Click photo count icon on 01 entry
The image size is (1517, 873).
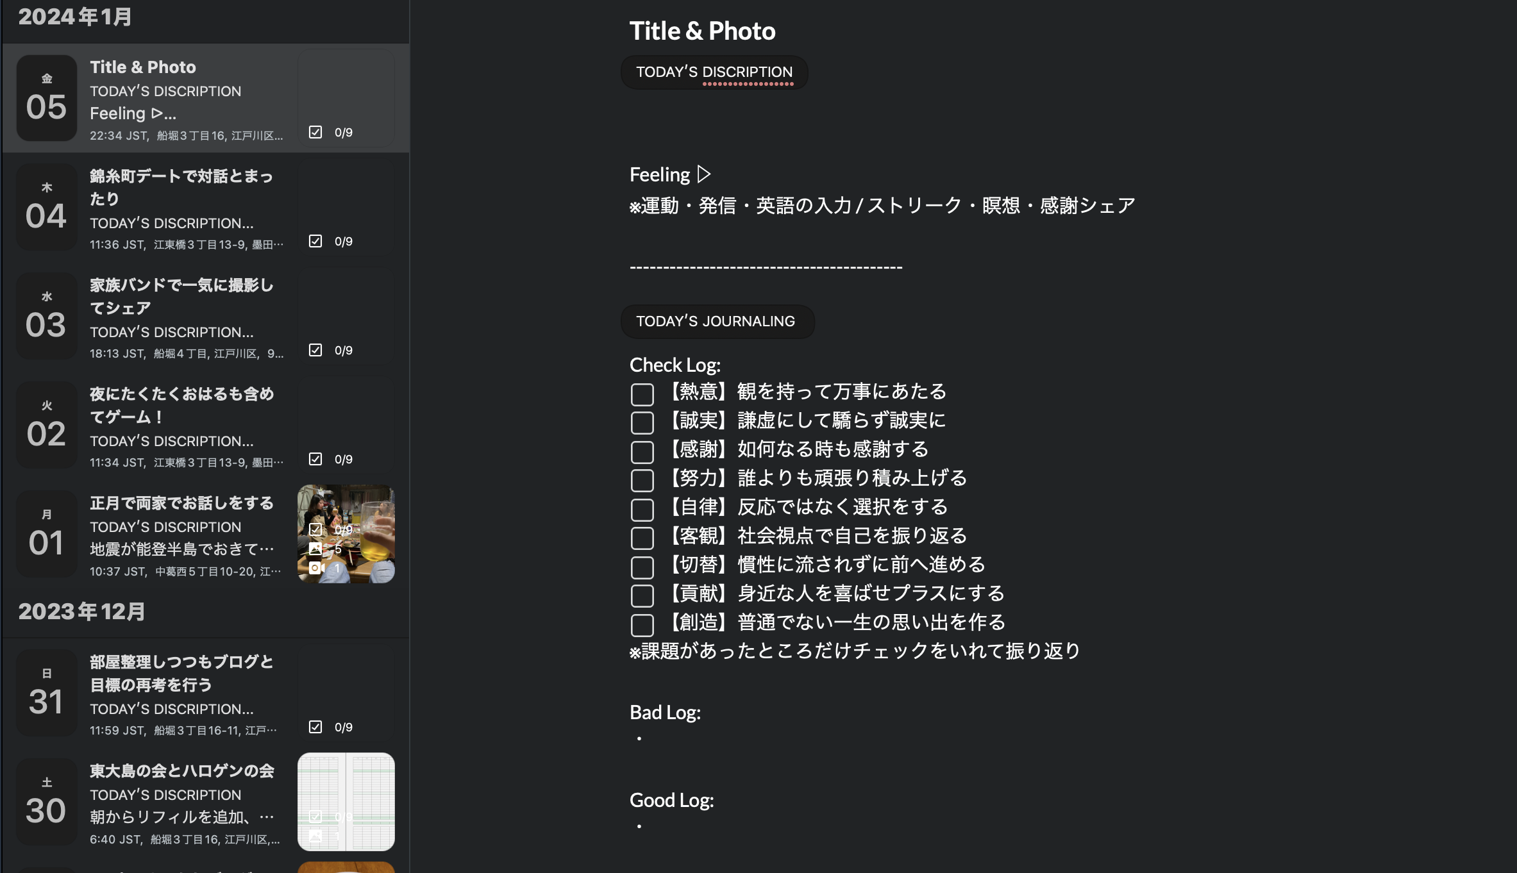click(315, 549)
